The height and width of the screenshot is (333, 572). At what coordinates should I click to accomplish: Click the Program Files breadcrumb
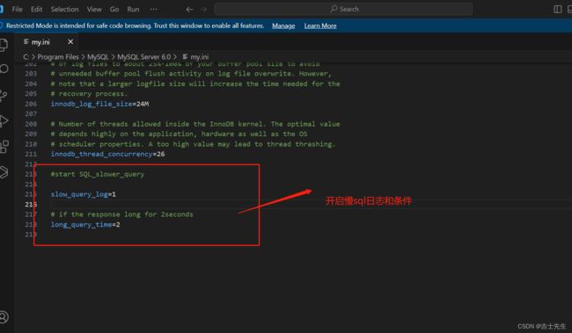58,57
